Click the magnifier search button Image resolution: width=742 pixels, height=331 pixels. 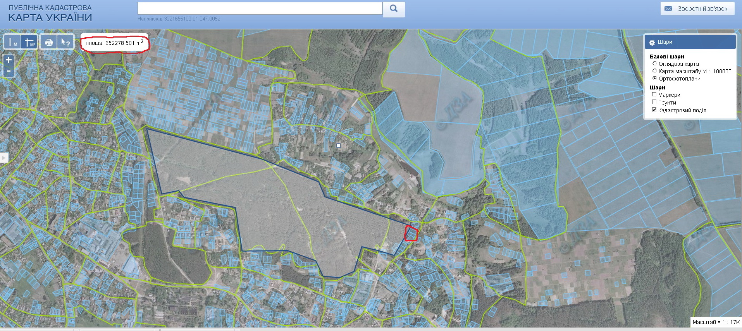pyautogui.click(x=394, y=9)
